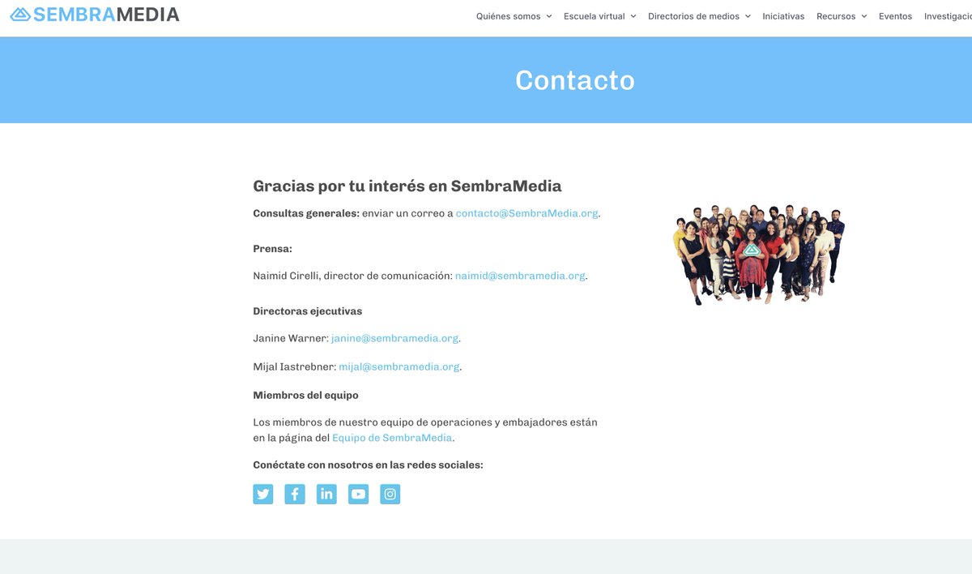Image resolution: width=972 pixels, height=574 pixels.
Task: Click mijal@sembramedia.org email link
Action: (399, 366)
